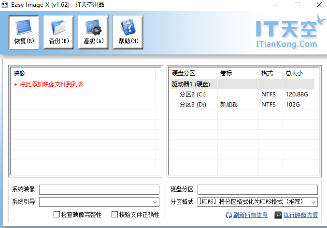Click the 硬盘分区 input field

click(x=257, y=190)
